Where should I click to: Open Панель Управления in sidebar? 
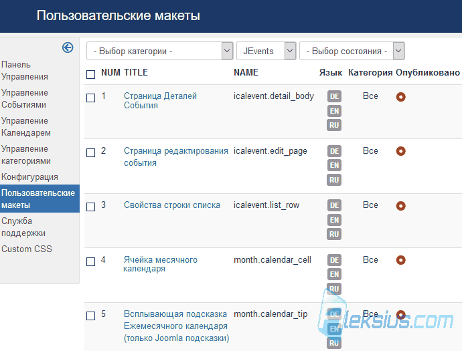pyautogui.click(x=25, y=71)
